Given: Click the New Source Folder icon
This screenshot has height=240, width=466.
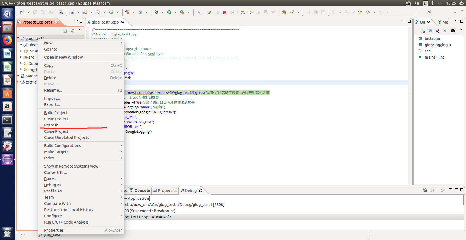Looking at the screenshot, I should point(85,12).
